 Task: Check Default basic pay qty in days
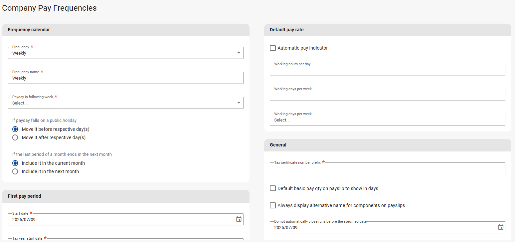(273, 188)
